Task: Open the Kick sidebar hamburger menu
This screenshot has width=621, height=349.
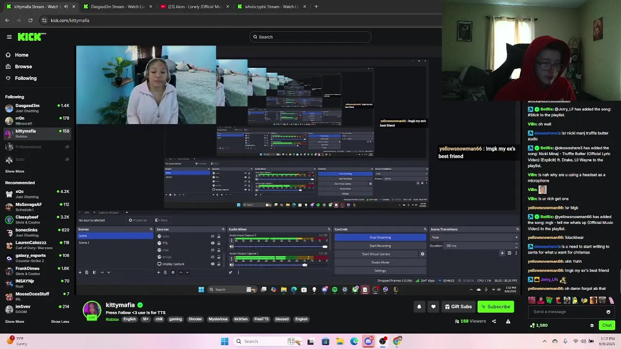Action: [9, 37]
